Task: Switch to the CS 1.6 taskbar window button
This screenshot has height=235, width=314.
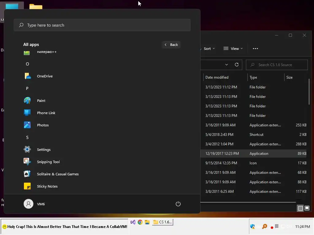Action: 163,222
